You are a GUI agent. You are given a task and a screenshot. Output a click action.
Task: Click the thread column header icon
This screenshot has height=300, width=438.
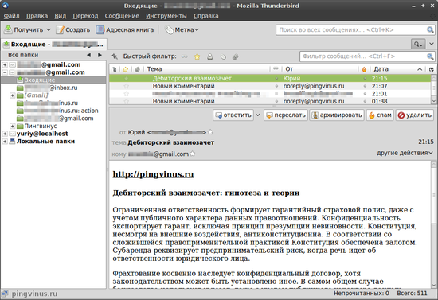pos(115,69)
